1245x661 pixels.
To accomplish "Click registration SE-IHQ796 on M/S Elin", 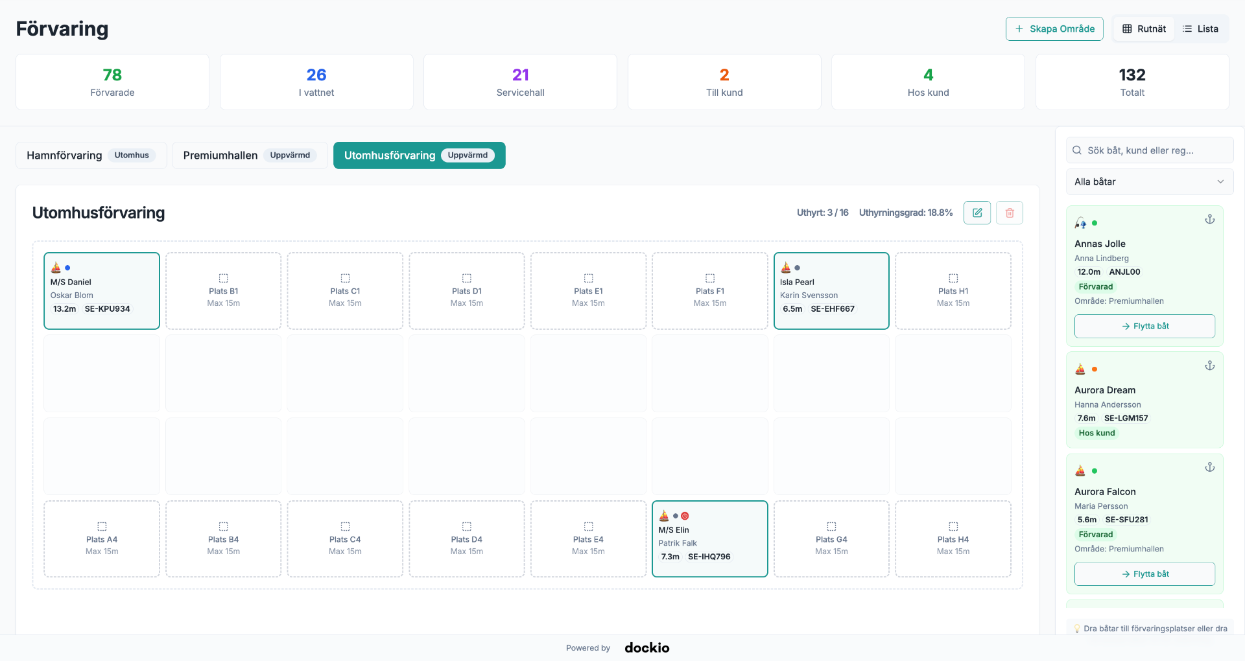I will click(709, 557).
